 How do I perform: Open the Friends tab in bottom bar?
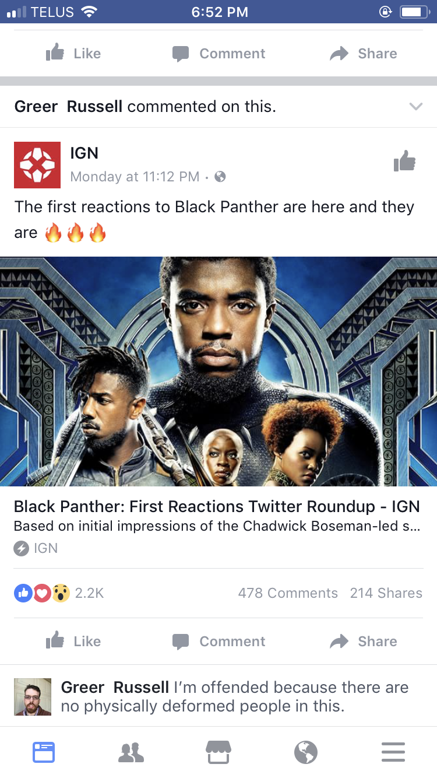coord(131,752)
